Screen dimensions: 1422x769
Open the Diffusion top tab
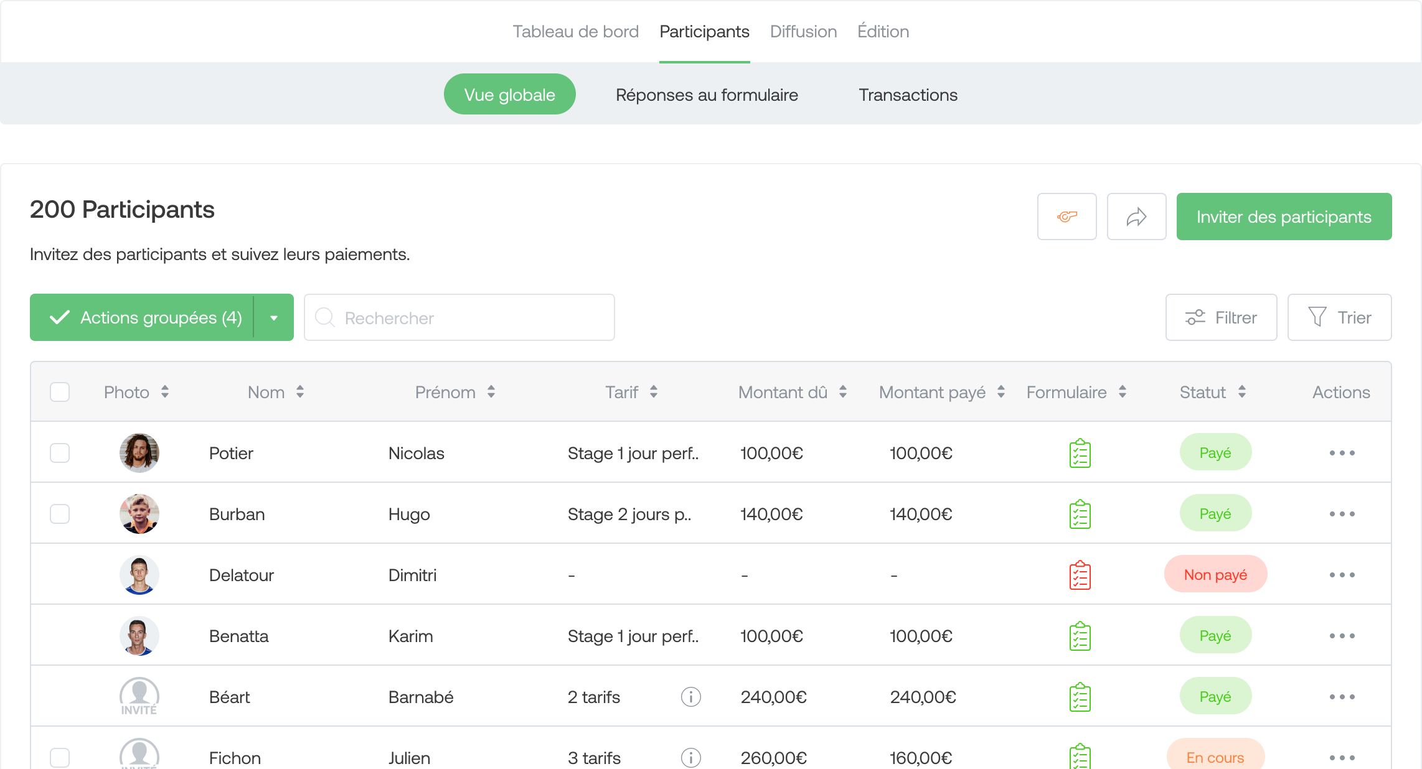(803, 31)
